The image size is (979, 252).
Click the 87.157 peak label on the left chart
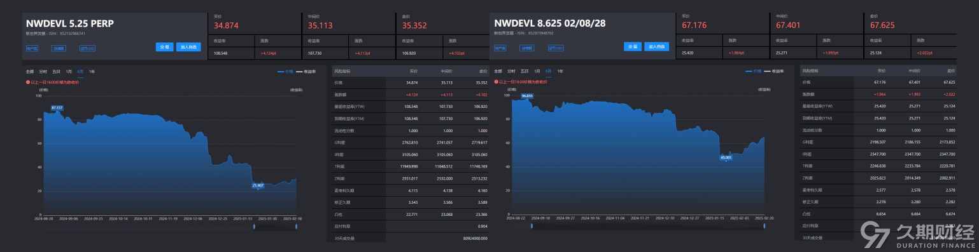(x=57, y=108)
